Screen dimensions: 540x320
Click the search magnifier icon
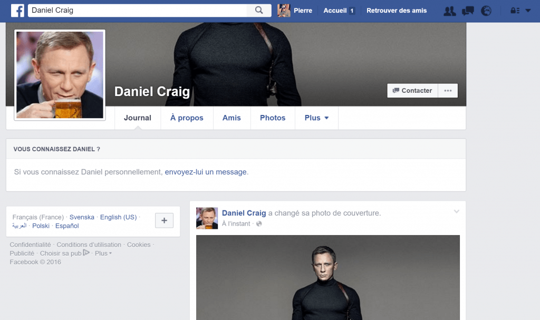pos(259,11)
